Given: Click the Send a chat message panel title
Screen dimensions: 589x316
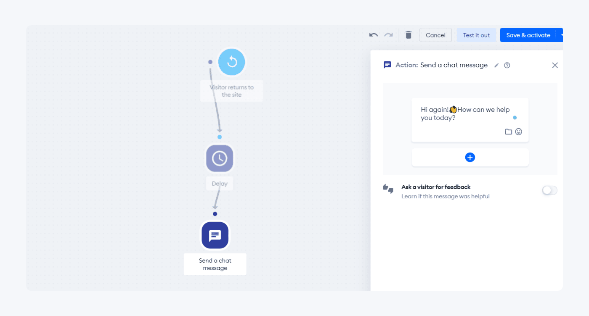Looking at the screenshot, I should (x=454, y=65).
